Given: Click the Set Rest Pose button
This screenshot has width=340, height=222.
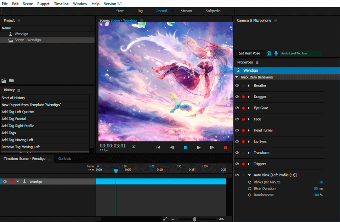Looking at the screenshot, I should pyautogui.click(x=249, y=53).
